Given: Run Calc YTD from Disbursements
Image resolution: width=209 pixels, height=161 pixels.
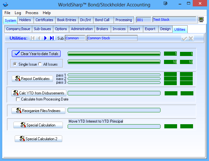Looking at the screenshot, I should 39,93.
